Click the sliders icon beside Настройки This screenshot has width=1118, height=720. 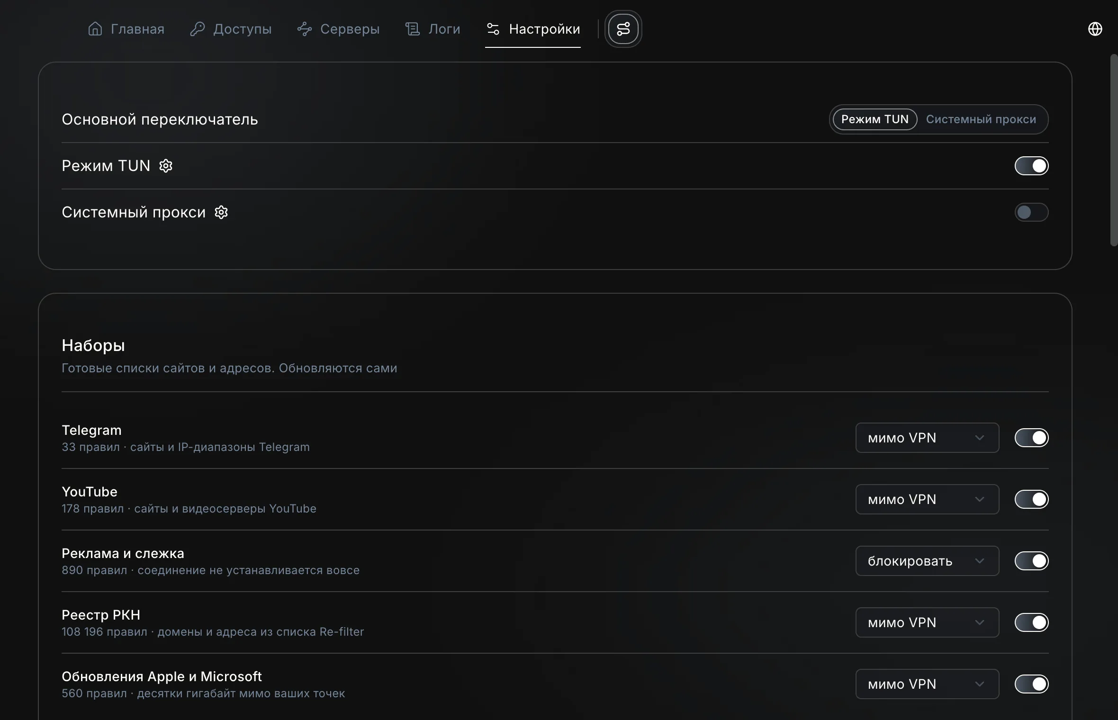pos(493,29)
